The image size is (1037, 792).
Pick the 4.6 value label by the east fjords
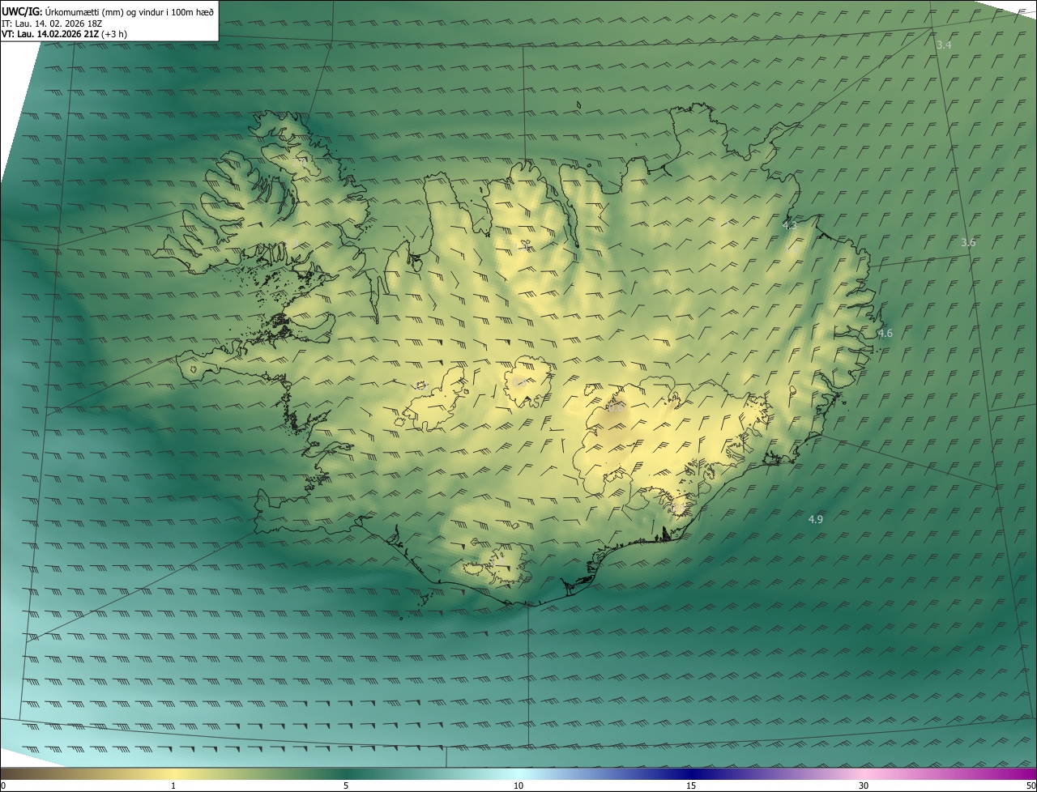(x=885, y=333)
